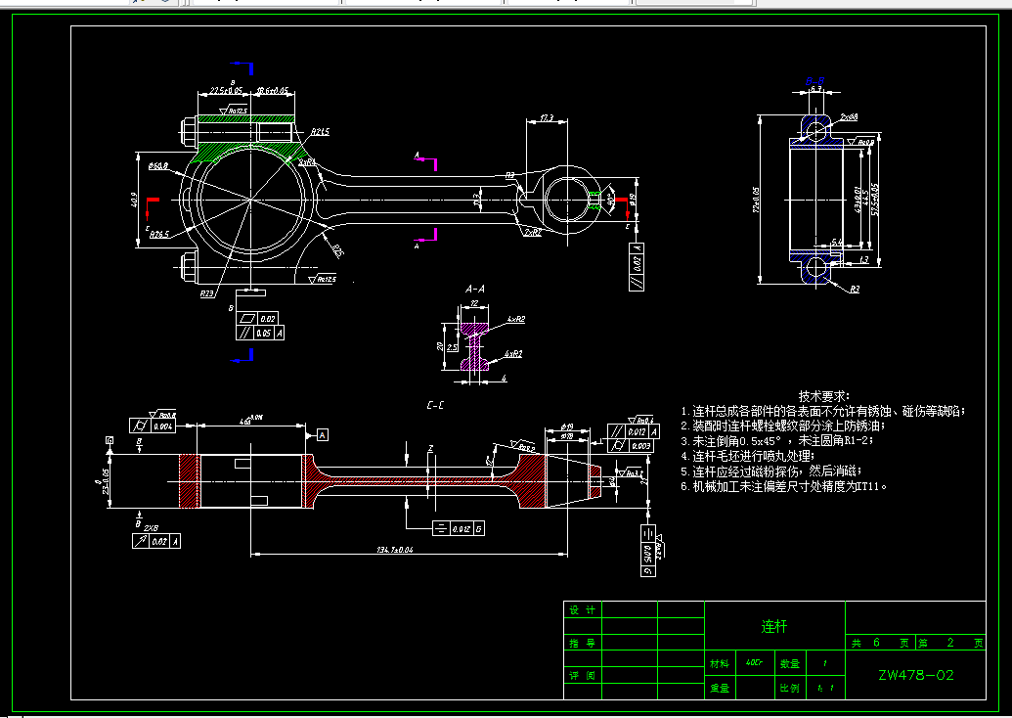The width and height of the screenshot is (1012, 718).
Task: Select requirement line 6 about 精度为IT11
Action: [x=783, y=487]
